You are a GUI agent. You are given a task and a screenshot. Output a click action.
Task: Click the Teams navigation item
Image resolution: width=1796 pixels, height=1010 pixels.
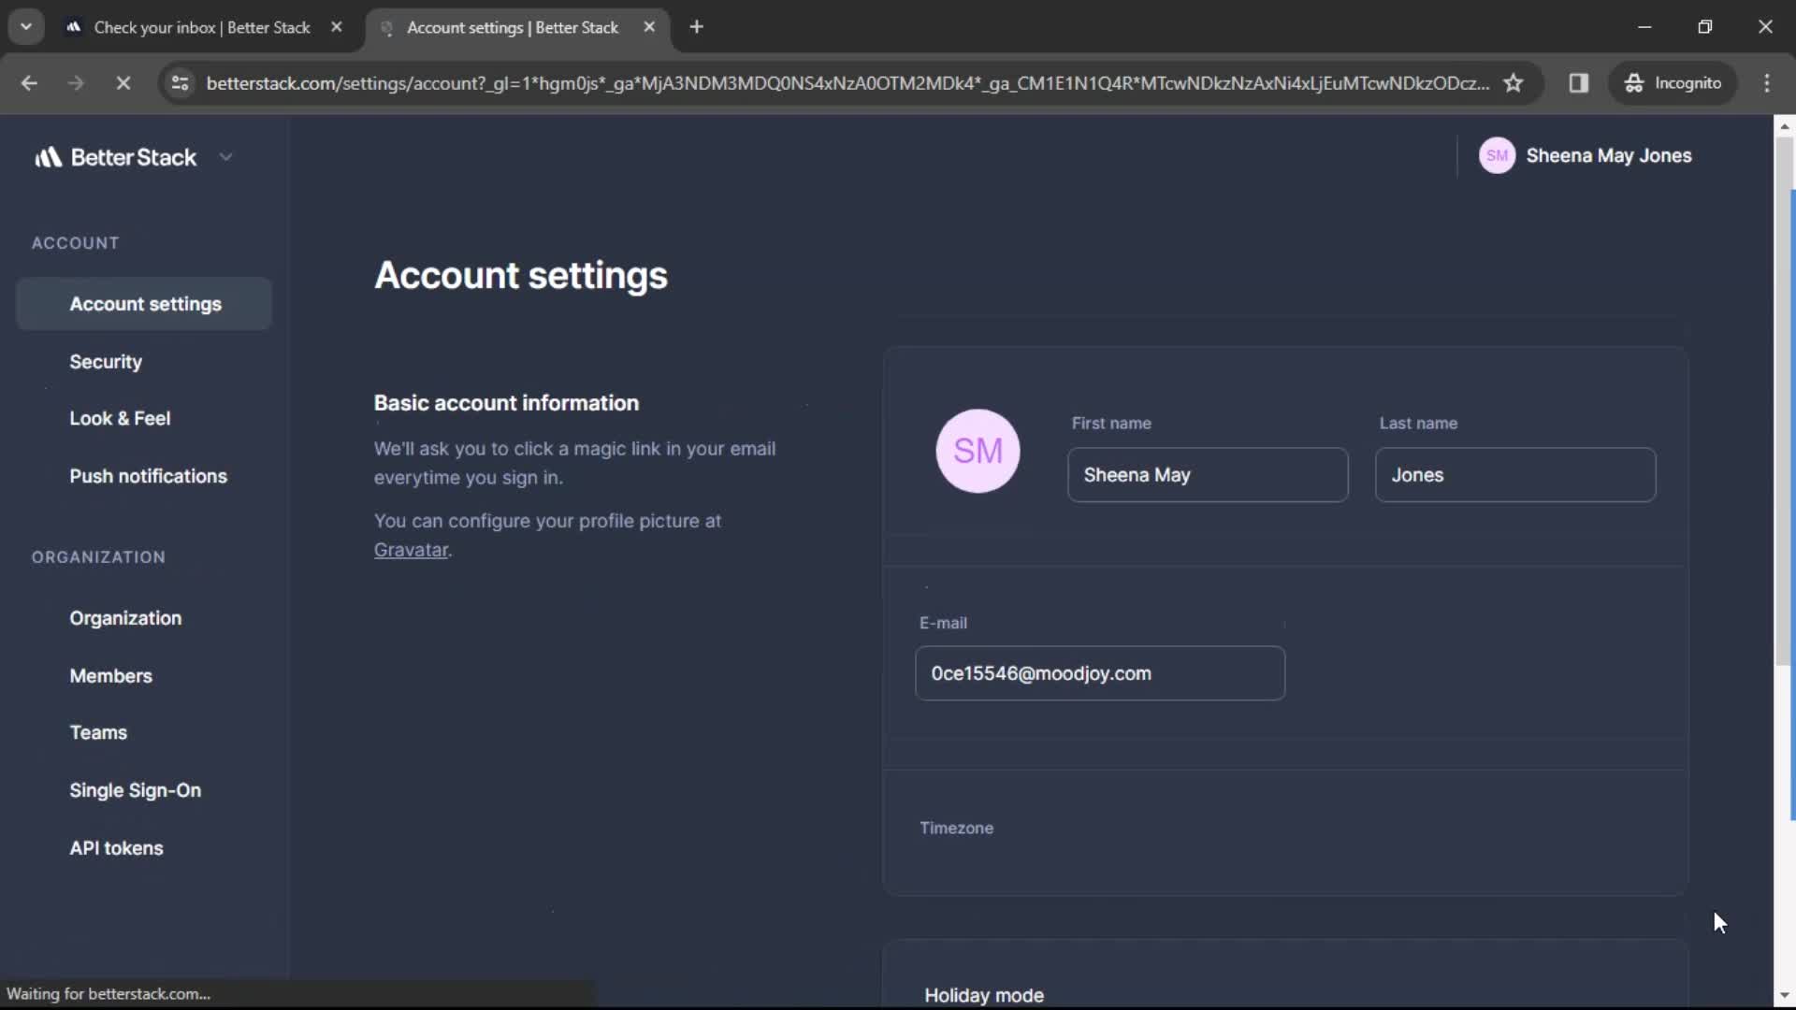coord(98,732)
